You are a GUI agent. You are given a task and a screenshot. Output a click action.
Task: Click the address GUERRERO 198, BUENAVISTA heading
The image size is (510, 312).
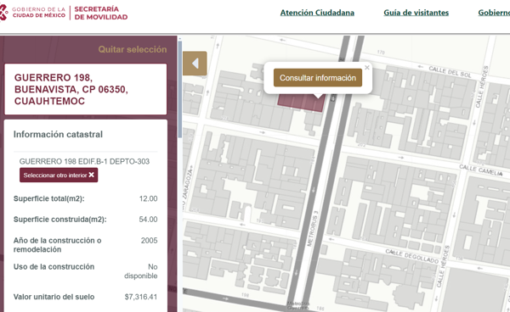click(71, 89)
